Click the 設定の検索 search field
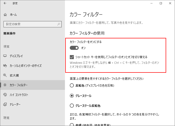Image resolution: width=175 pixels, height=126 pixels. 32,24
